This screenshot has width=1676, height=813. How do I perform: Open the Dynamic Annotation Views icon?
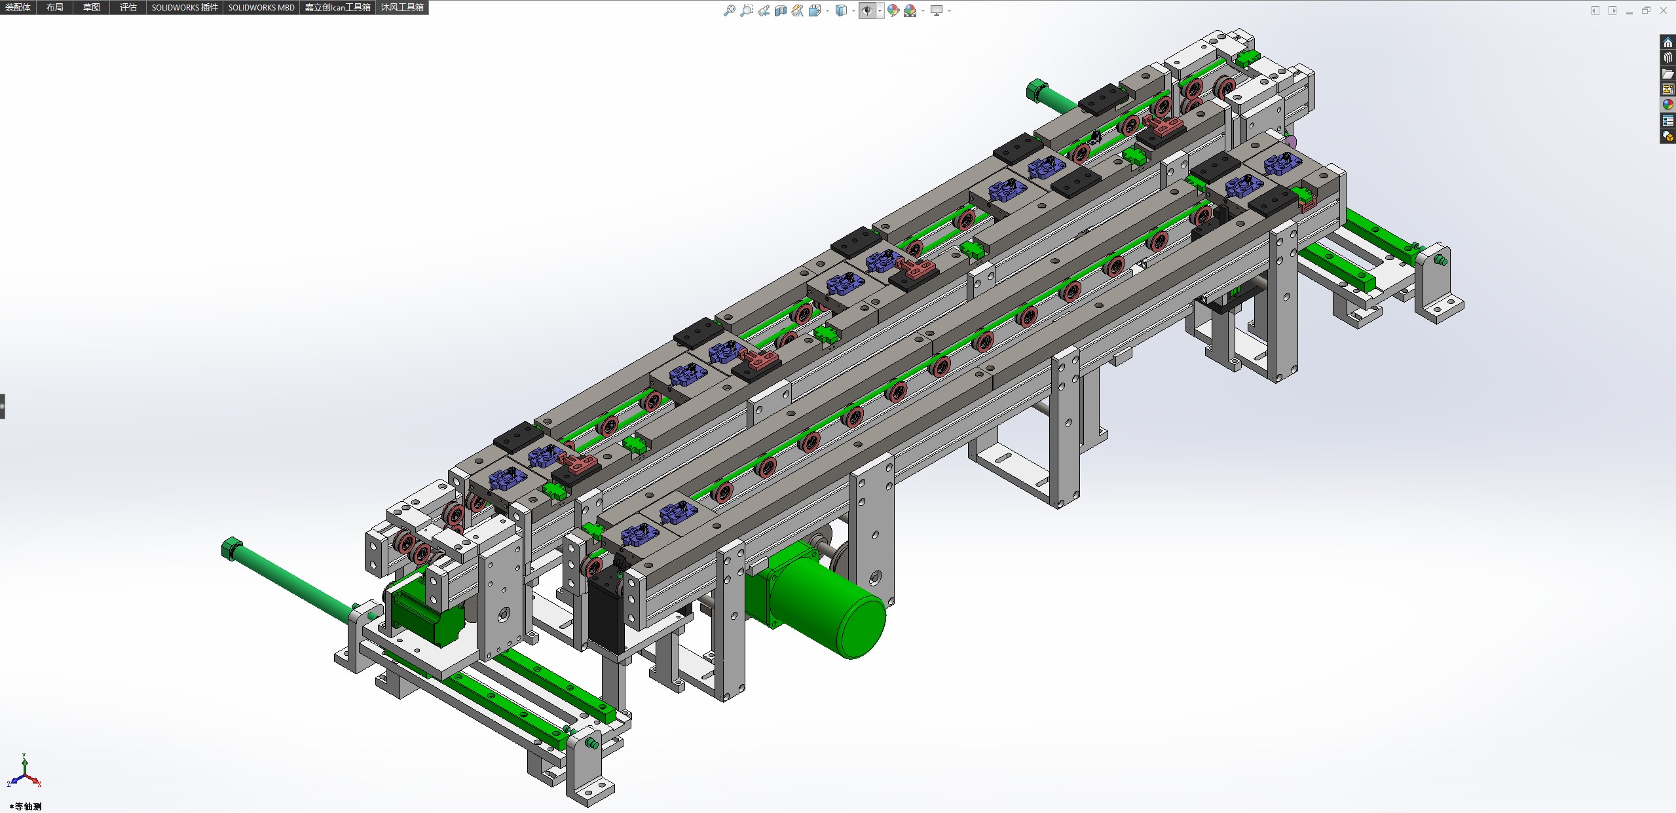tap(797, 10)
